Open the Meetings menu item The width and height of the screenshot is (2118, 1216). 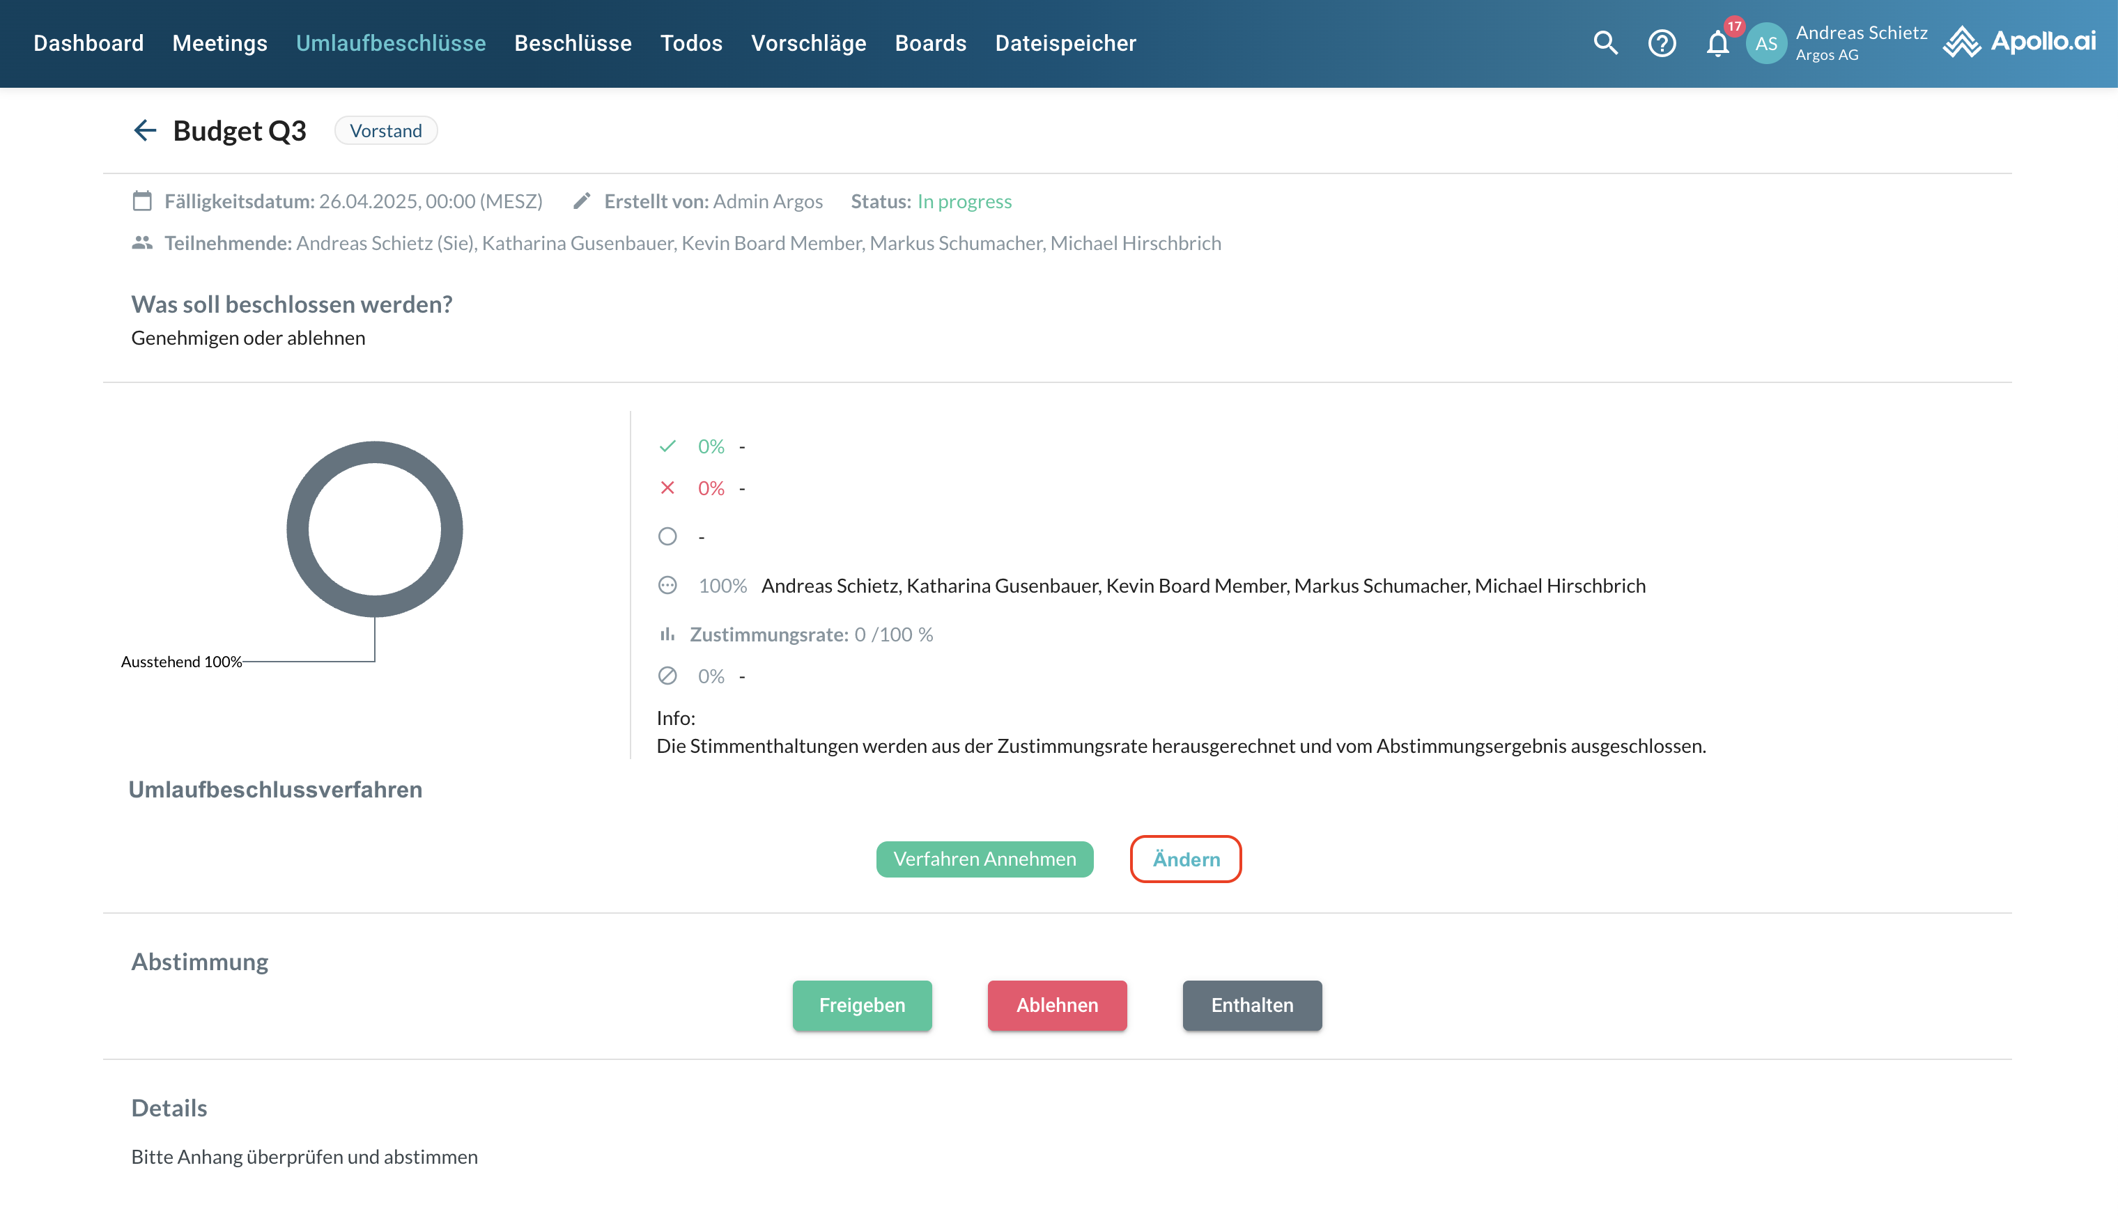click(x=219, y=42)
